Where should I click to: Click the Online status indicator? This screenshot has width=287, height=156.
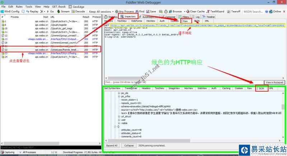(x=275, y=11)
